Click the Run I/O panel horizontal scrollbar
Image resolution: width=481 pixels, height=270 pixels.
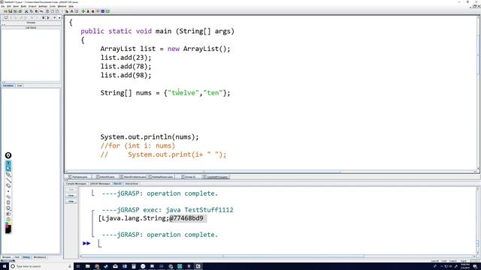[x=278, y=256]
